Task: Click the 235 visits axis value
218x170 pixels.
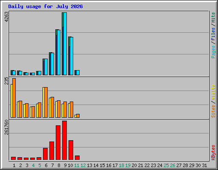Action: pos(6,81)
